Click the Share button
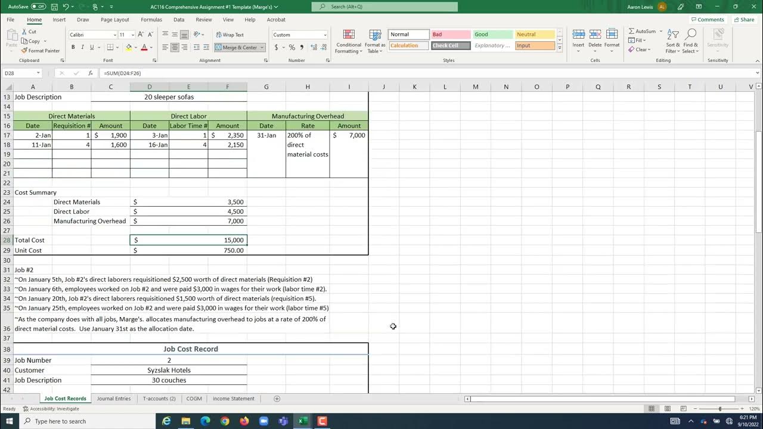This screenshot has width=763, height=429. point(744,20)
